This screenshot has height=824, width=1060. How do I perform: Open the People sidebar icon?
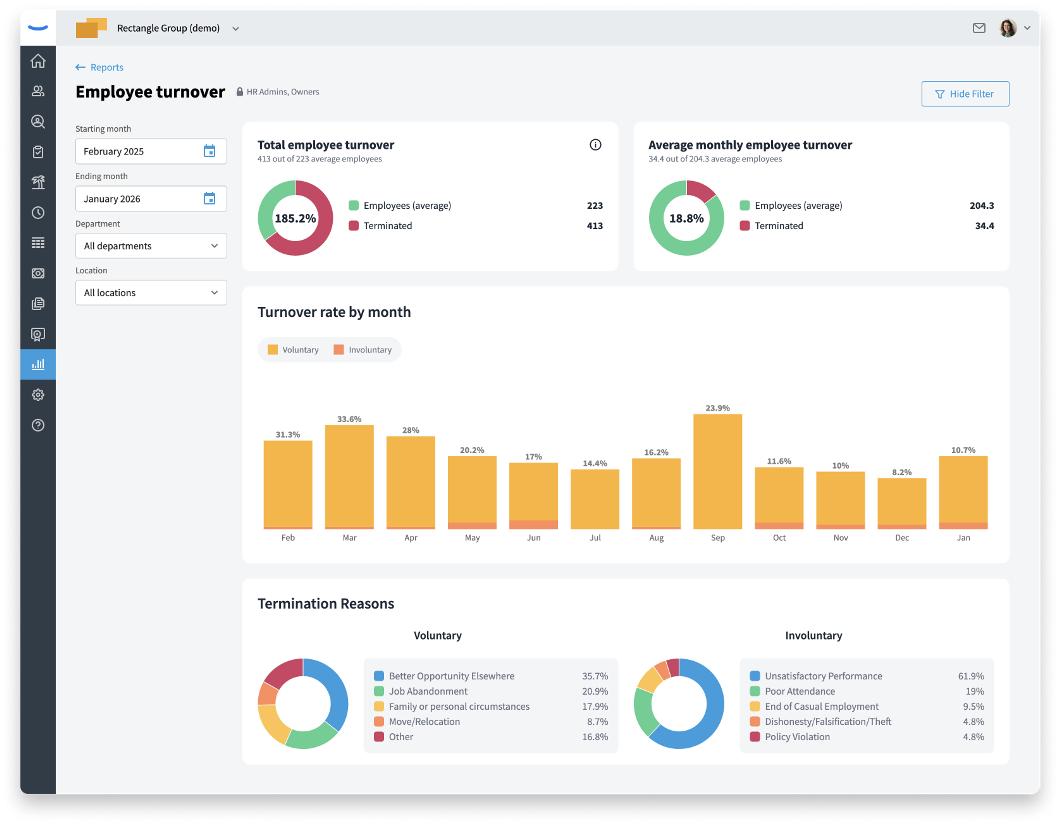(x=38, y=91)
